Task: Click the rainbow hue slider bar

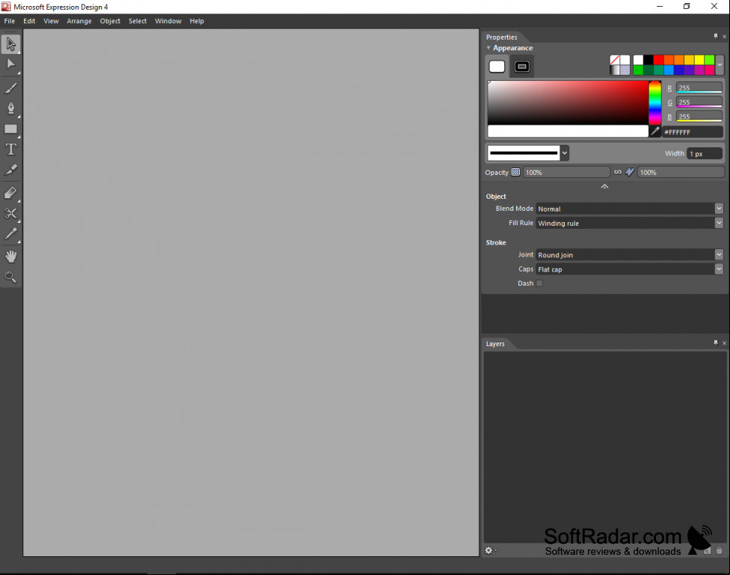Action: [x=655, y=102]
